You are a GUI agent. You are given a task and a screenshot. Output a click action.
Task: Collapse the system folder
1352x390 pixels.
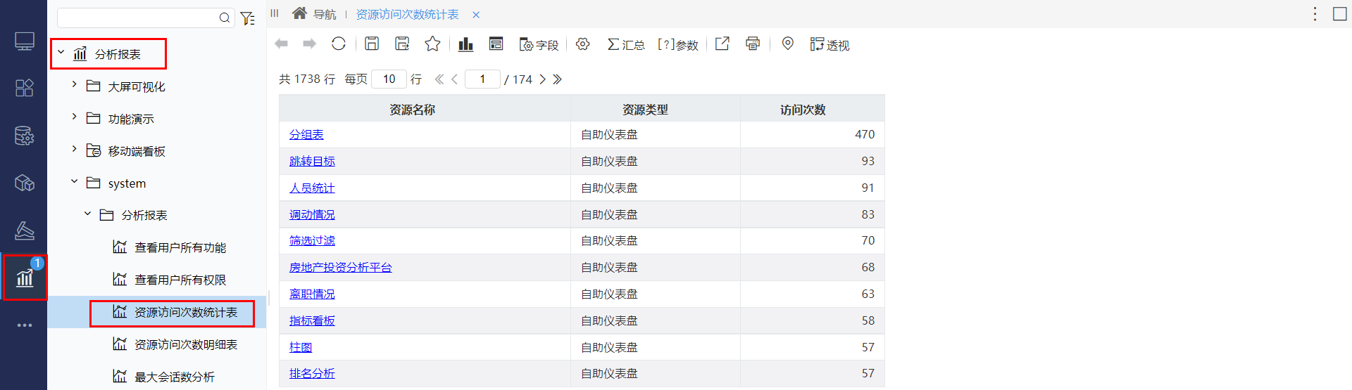[x=74, y=181]
